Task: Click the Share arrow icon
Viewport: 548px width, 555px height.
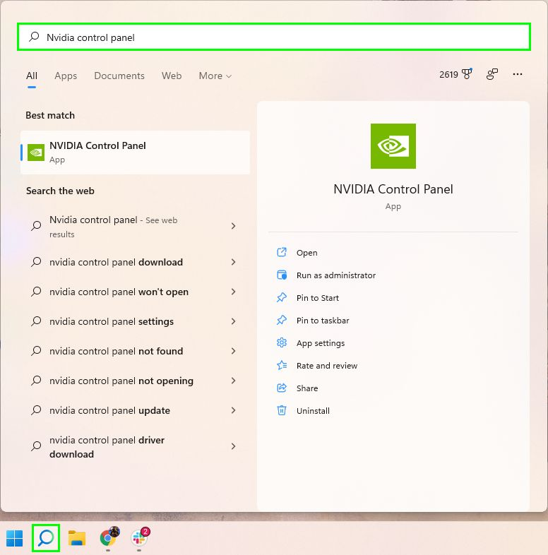Action: 282,388
